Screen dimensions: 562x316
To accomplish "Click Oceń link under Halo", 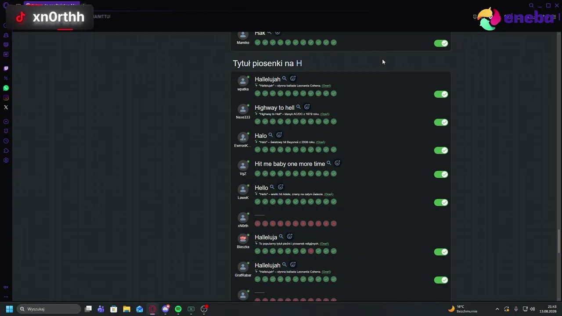I will pos(321,142).
